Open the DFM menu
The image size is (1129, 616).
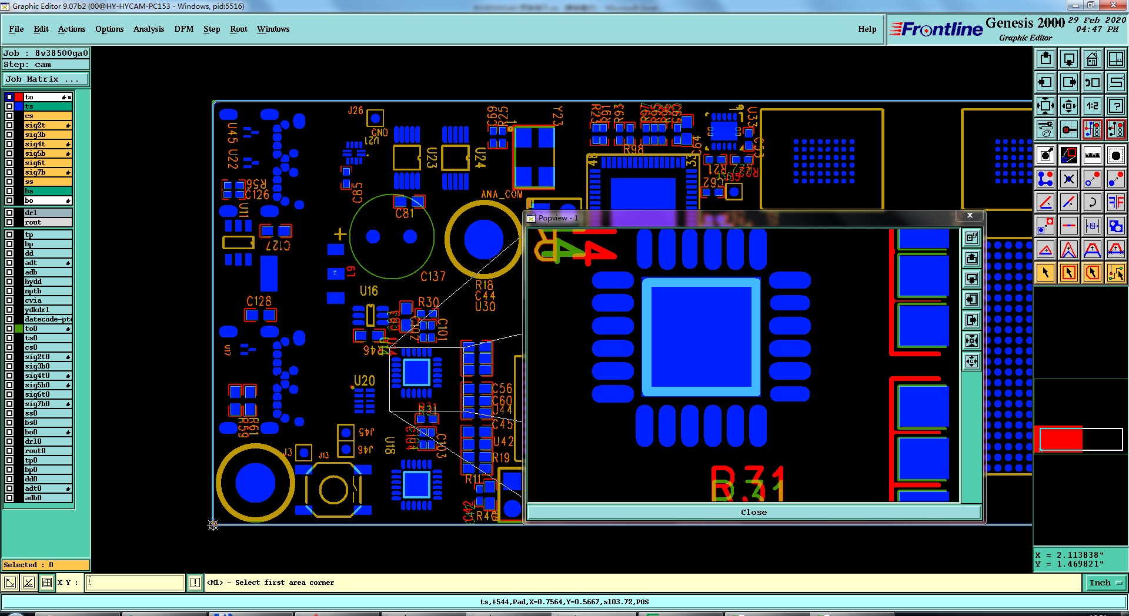point(183,29)
